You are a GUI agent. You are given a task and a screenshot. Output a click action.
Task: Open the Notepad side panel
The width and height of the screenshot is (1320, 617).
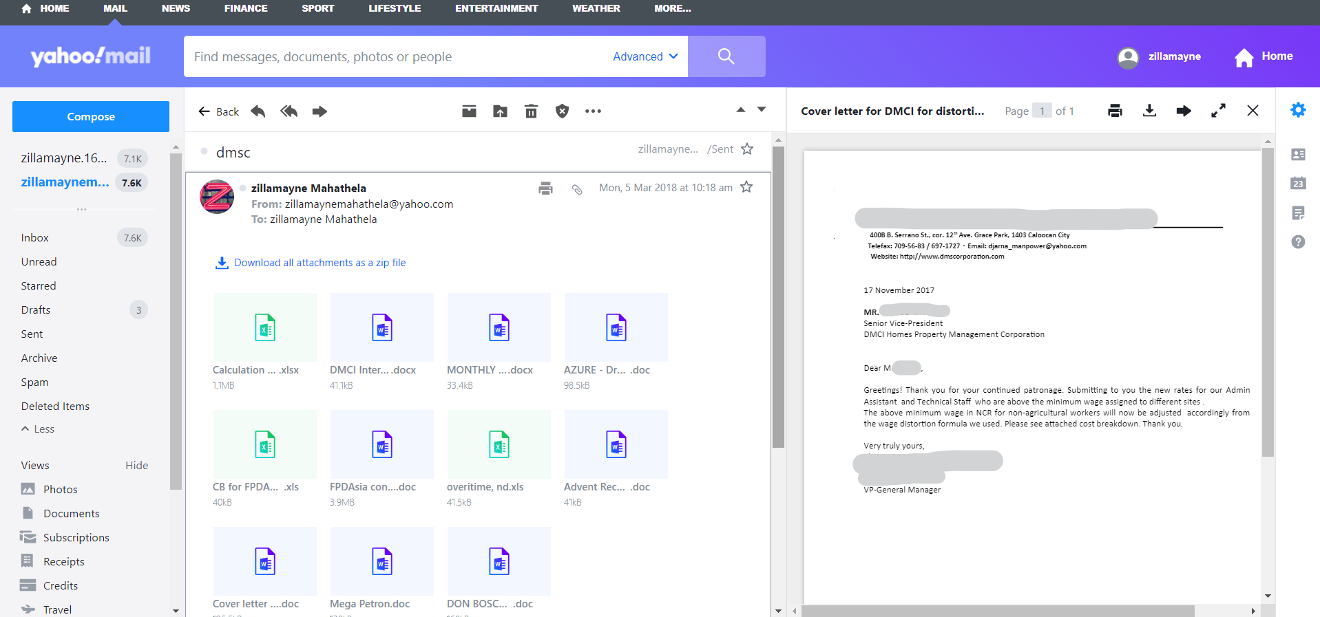pyautogui.click(x=1298, y=213)
